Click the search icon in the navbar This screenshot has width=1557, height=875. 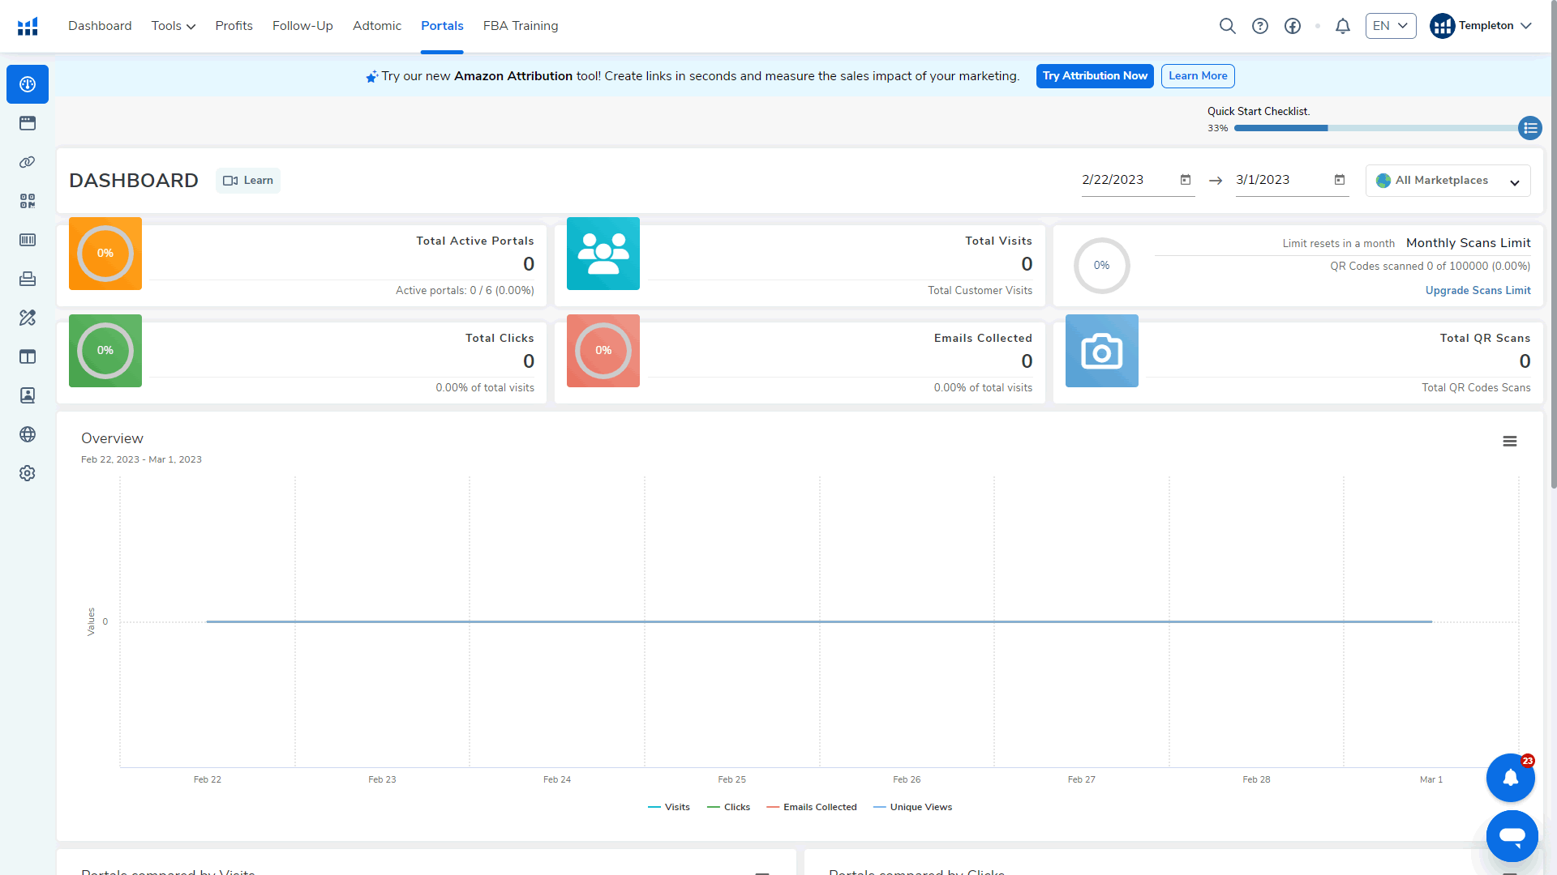pos(1227,26)
